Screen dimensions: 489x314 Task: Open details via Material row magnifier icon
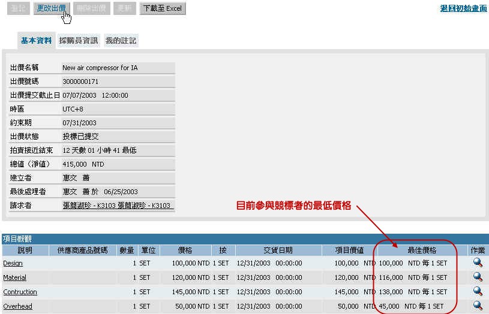(x=478, y=277)
